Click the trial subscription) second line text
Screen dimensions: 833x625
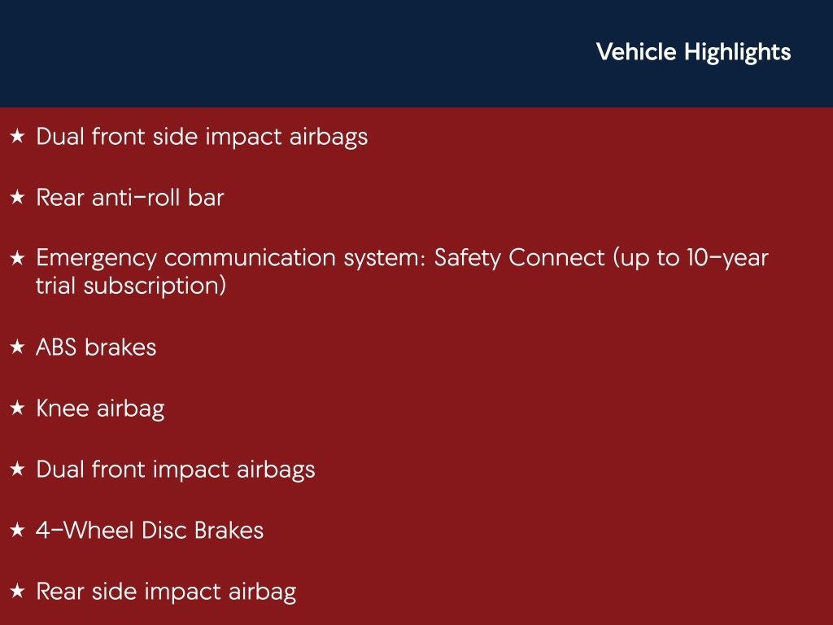tap(131, 286)
